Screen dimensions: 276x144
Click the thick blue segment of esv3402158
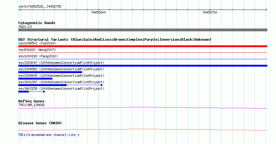coord(24,92)
